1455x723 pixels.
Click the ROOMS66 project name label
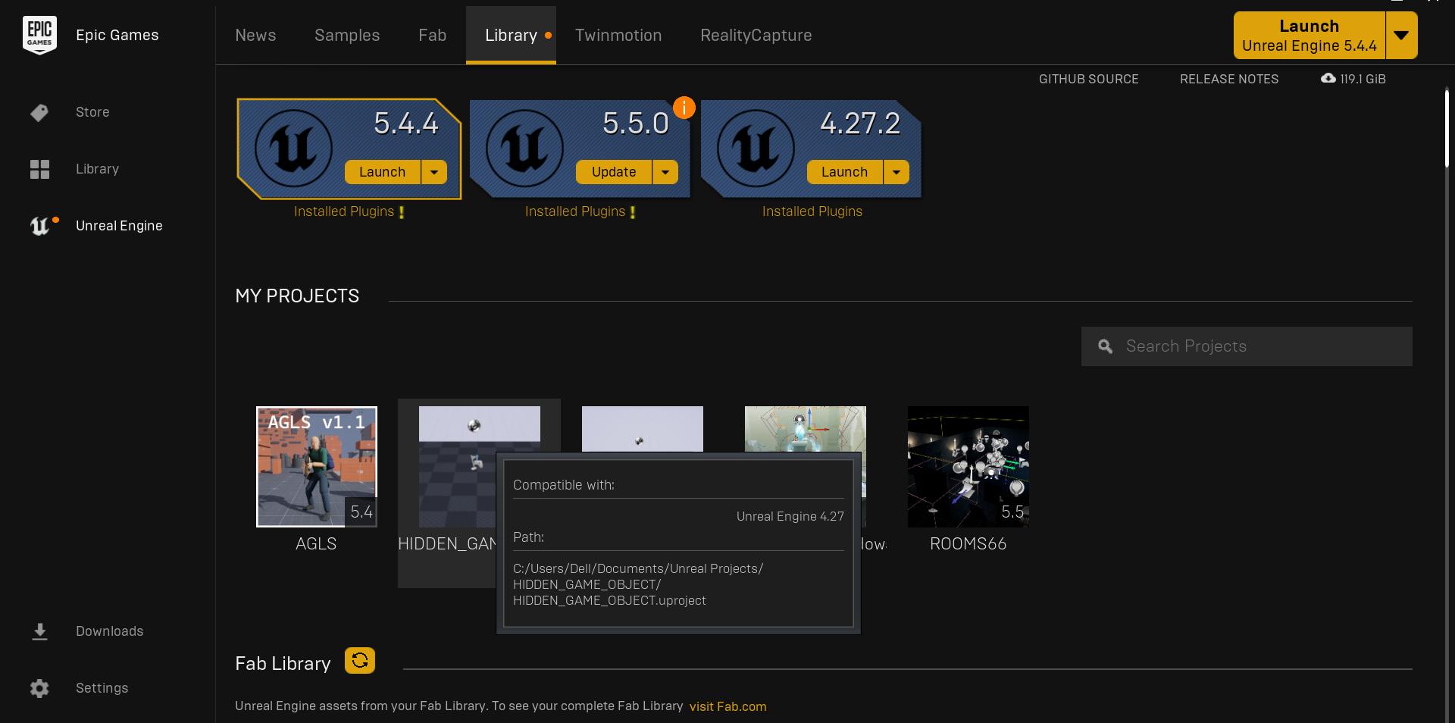click(968, 543)
